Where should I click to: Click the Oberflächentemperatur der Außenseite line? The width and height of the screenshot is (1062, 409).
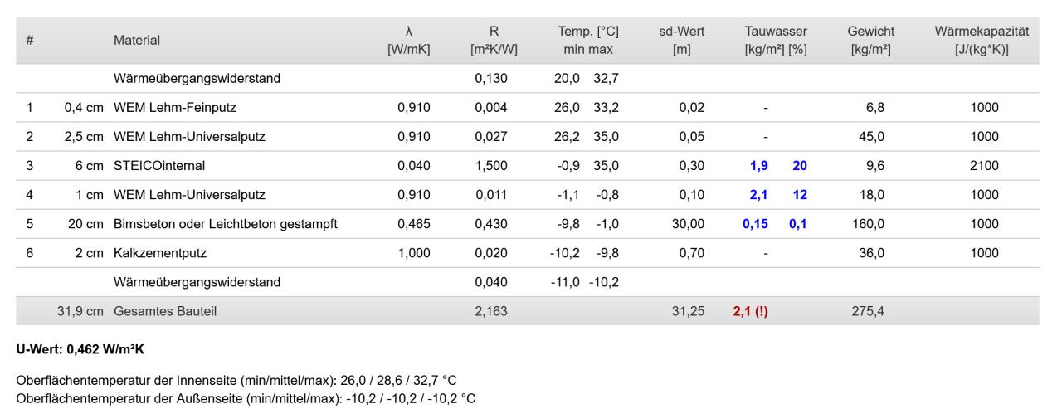point(246,397)
